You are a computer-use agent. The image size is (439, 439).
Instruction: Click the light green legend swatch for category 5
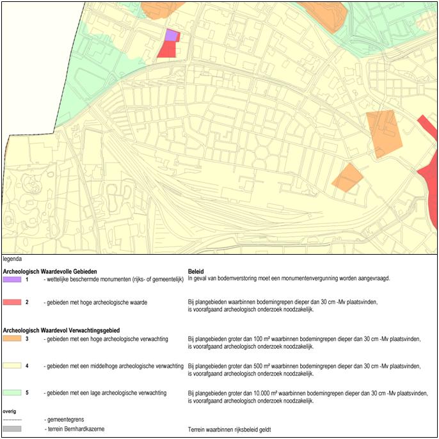(x=12, y=392)
